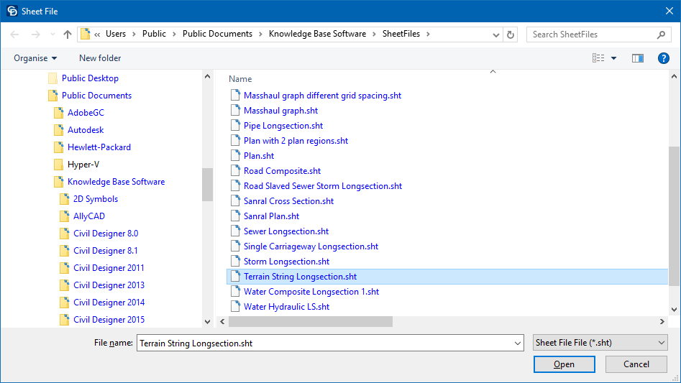Open the Help question mark icon

point(664,58)
